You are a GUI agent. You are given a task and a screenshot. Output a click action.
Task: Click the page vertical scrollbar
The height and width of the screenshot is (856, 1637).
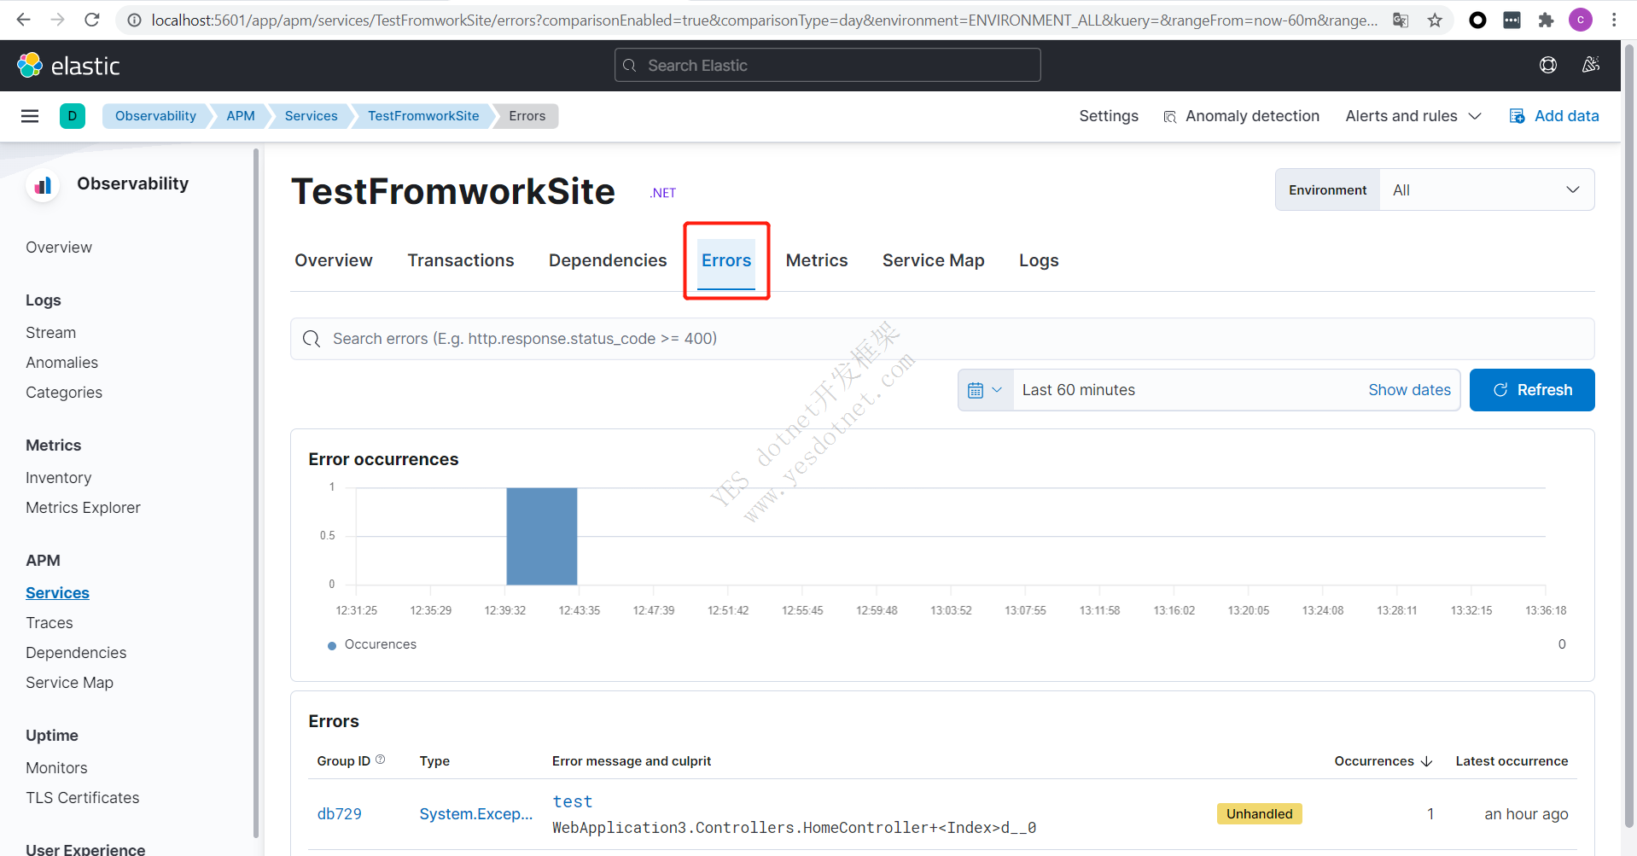pos(1628,435)
